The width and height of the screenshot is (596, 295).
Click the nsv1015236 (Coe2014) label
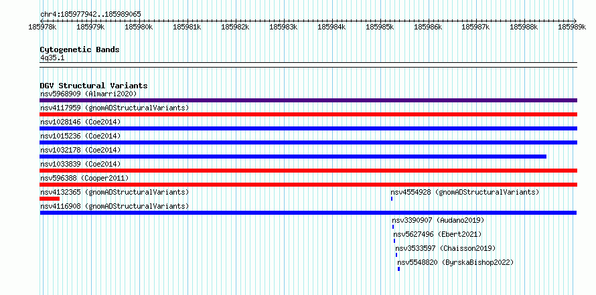point(80,136)
